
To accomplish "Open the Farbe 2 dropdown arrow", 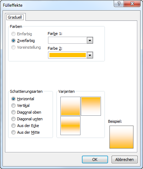I will 90,55.
